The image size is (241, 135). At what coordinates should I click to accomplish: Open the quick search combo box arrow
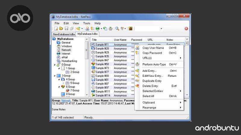(x=161, y=28)
